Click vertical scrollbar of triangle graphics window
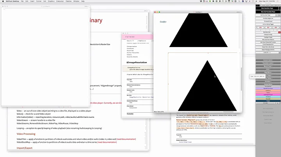 pyautogui.click(x=241, y=78)
